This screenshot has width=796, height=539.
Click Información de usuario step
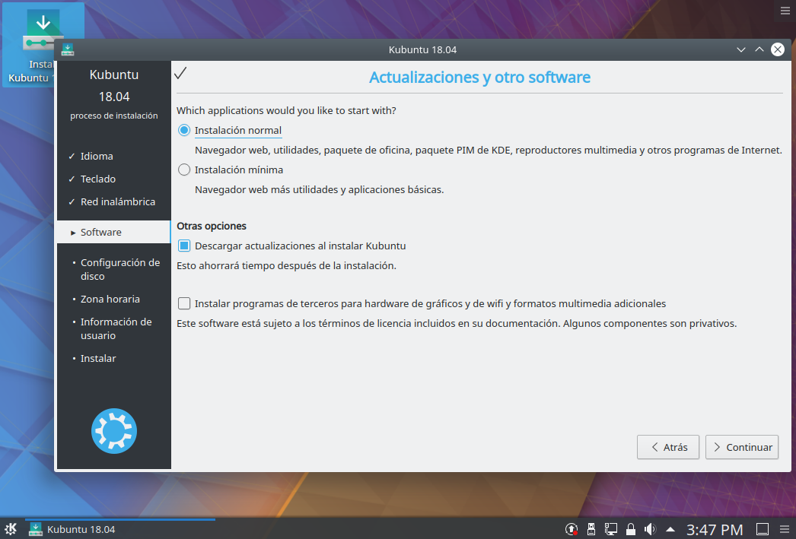[116, 328]
